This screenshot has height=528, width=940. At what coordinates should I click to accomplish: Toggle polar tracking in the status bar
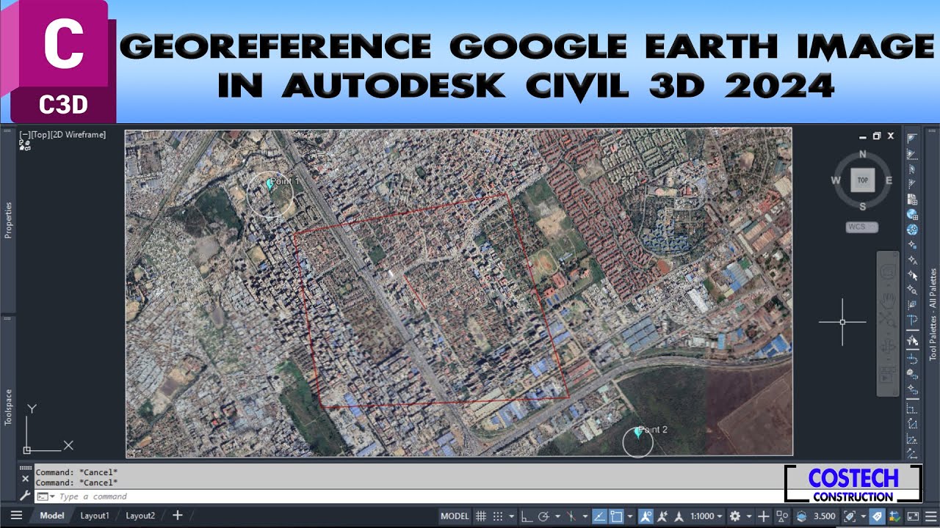coord(543,516)
